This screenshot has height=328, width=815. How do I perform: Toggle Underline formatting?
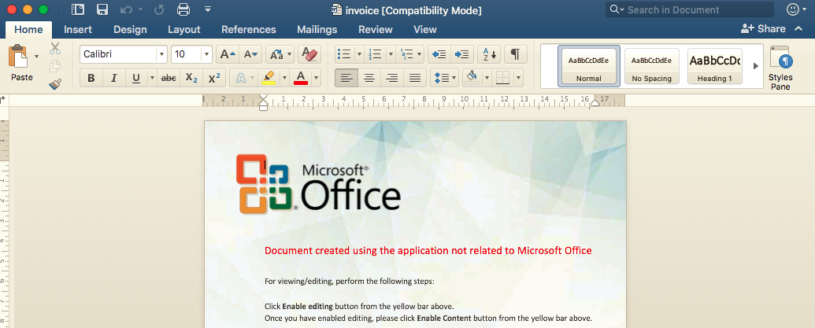click(136, 79)
